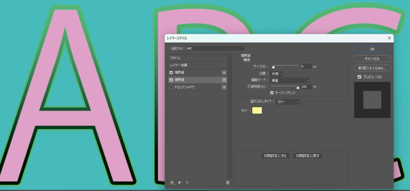The width and height of the screenshot is (410, 191).
Task: Select スタイル in the left list
Action: click(x=197, y=58)
